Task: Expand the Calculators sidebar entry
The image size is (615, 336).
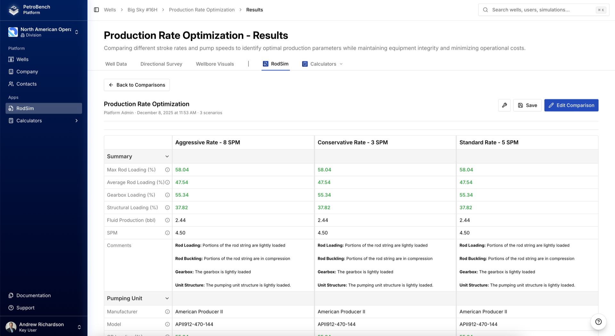Action: [x=77, y=121]
